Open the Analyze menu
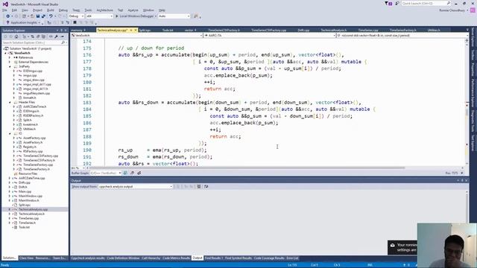The height and width of the screenshot is (268, 477). click(133, 10)
